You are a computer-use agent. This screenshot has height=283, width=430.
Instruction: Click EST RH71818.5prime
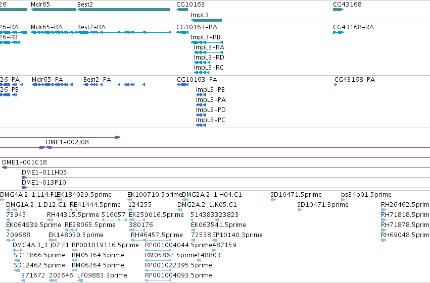(405, 215)
